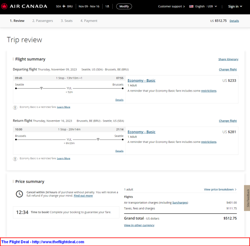The height and width of the screenshot is (246, 250).
Task: Click the Surcharges link
Action: click(180, 202)
